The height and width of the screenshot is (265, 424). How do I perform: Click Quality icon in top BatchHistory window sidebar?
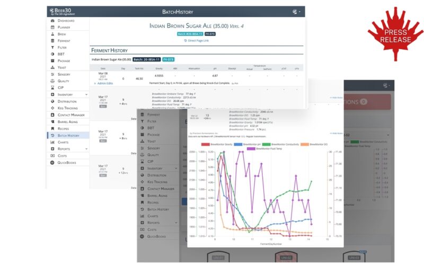pos(52,81)
